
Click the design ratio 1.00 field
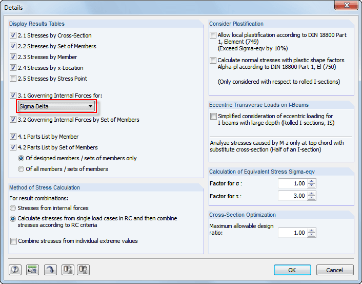click(x=293, y=233)
